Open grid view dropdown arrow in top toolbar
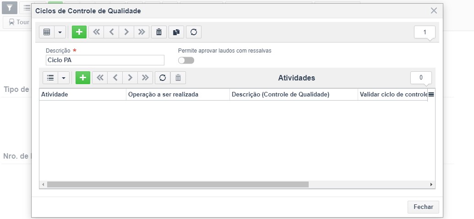 click(60, 32)
